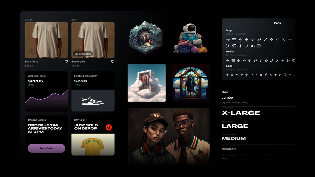Click the Large up arrow icon

tap(246, 40)
